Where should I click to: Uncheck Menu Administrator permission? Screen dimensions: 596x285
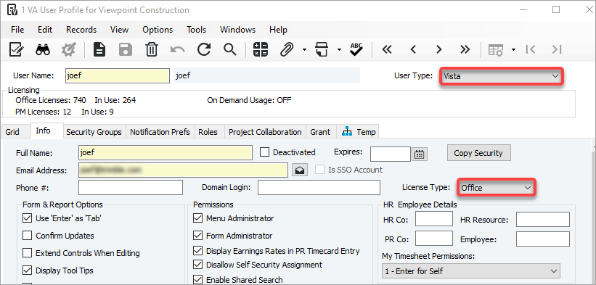point(198,218)
